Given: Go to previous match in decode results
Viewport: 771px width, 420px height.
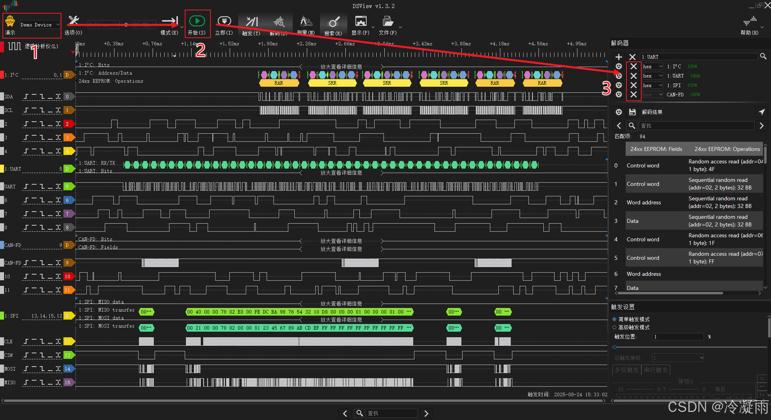Looking at the screenshot, I should pyautogui.click(x=619, y=126).
